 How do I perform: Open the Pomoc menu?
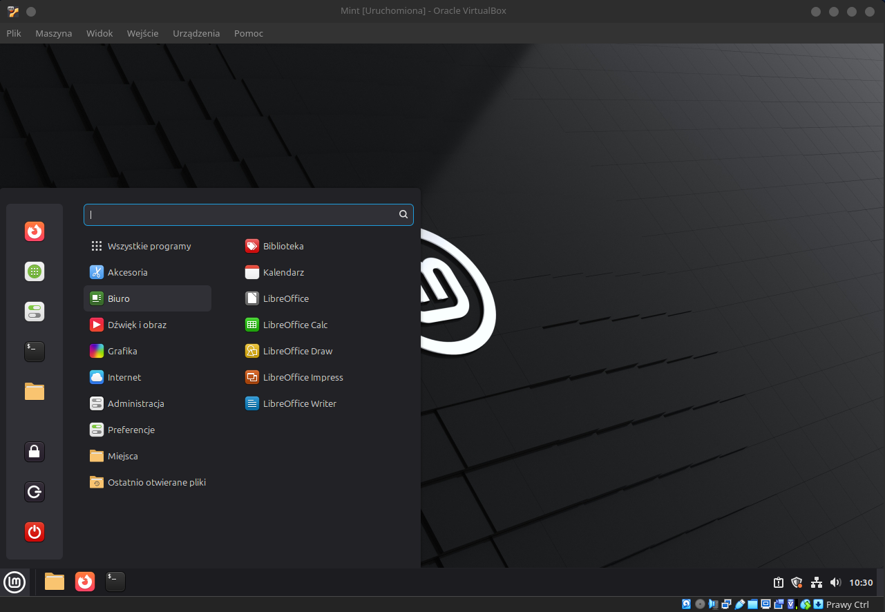pyautogui.click(x=249, y=33)
